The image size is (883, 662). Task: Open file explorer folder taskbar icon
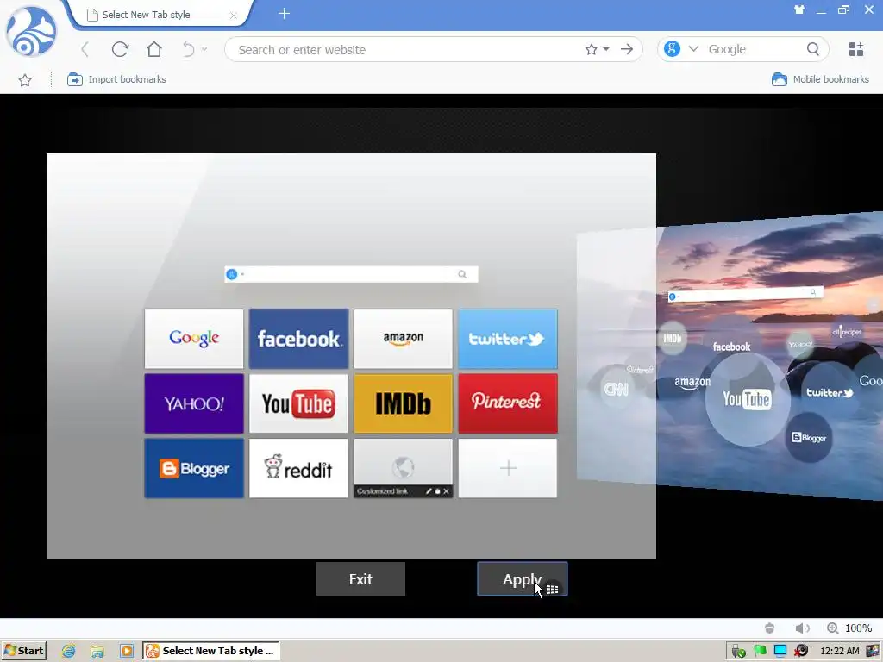pyautogui.click(x=97, y=652)
